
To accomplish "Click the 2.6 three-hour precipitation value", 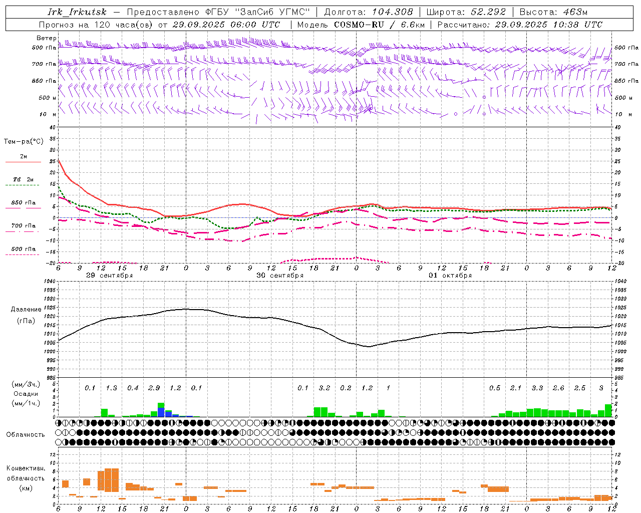I will click(x=558, y=388).
